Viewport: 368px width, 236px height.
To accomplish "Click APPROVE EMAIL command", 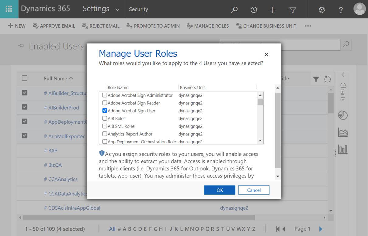I will pyautogui.click(x=54, y=26).
